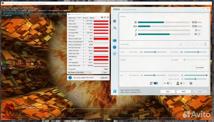Click Update Now in GPU-Z
The width and height of the screenshot is (214, 122).
104,78
